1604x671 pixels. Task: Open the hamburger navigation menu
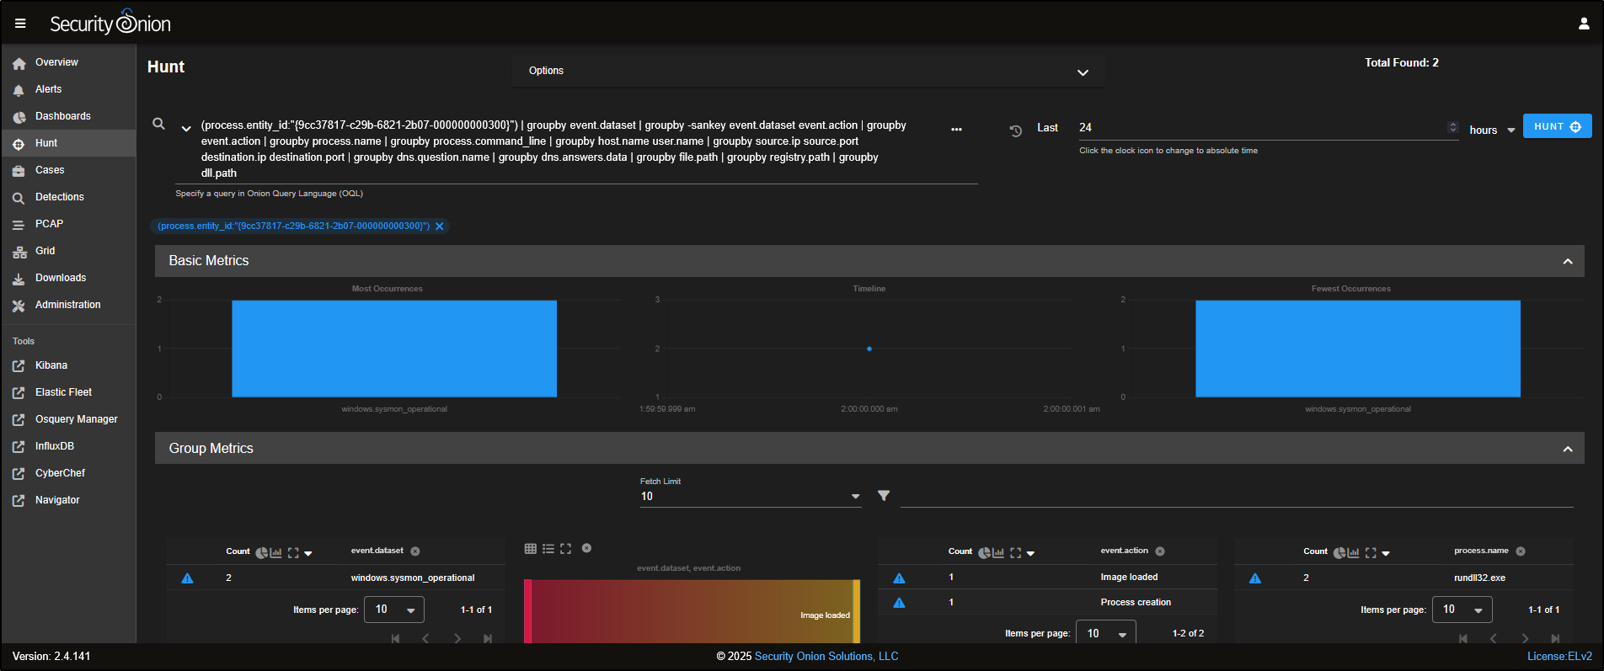pyautogui.click(x=20, y=24)
